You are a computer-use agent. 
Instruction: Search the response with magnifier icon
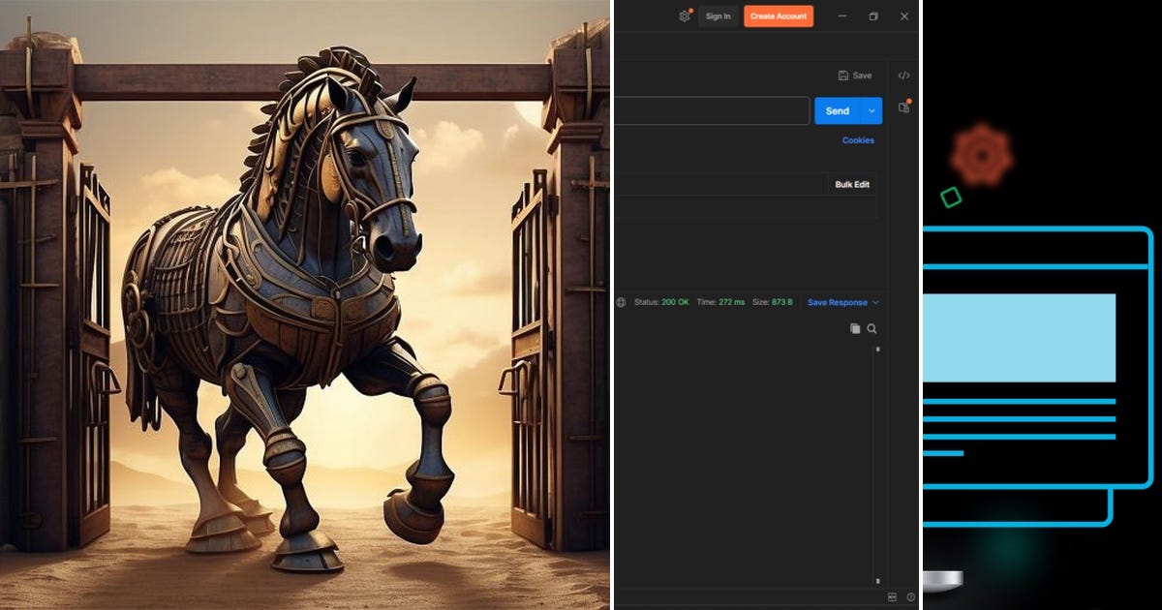point(871,329)
